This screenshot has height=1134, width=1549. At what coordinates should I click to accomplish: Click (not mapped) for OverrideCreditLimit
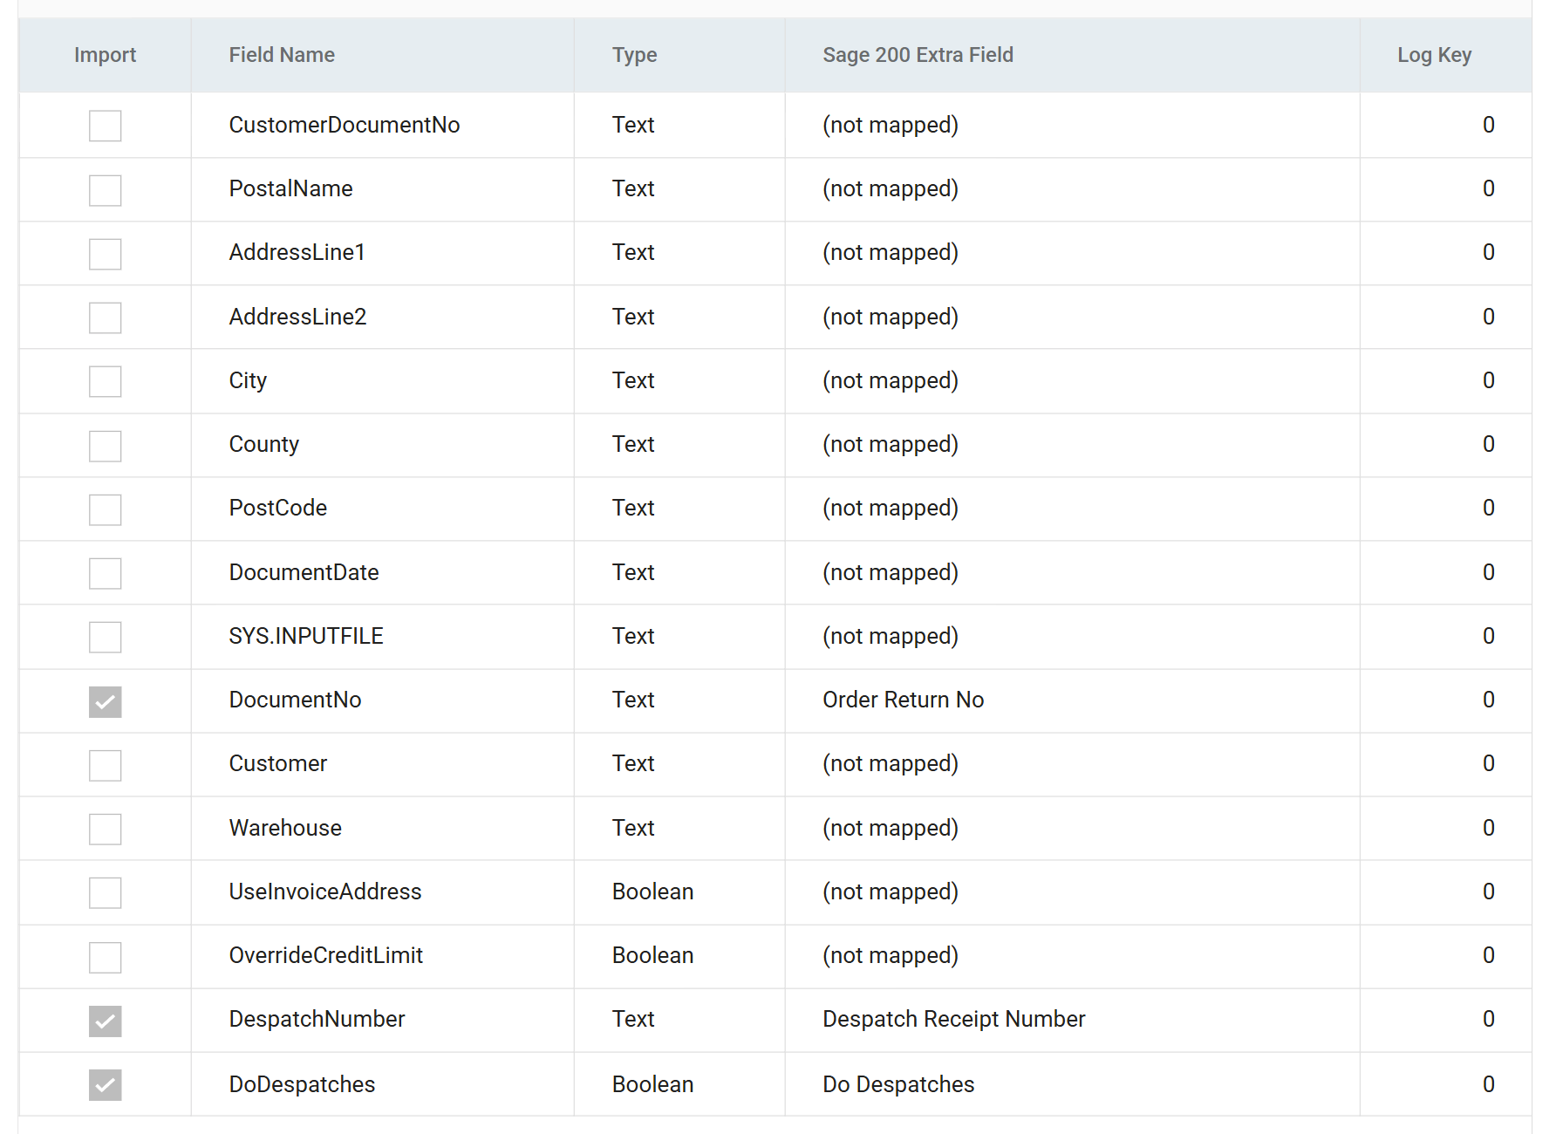891,955
